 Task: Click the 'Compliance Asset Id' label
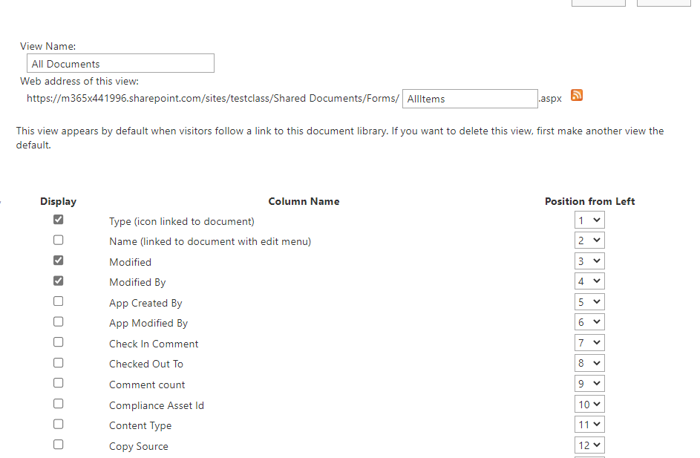(156, 405)
